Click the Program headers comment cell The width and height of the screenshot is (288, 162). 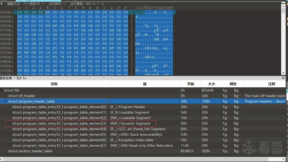coord(265,101)
